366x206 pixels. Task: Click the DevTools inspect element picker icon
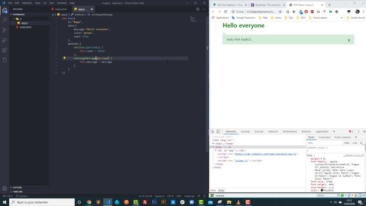[212, 132]
